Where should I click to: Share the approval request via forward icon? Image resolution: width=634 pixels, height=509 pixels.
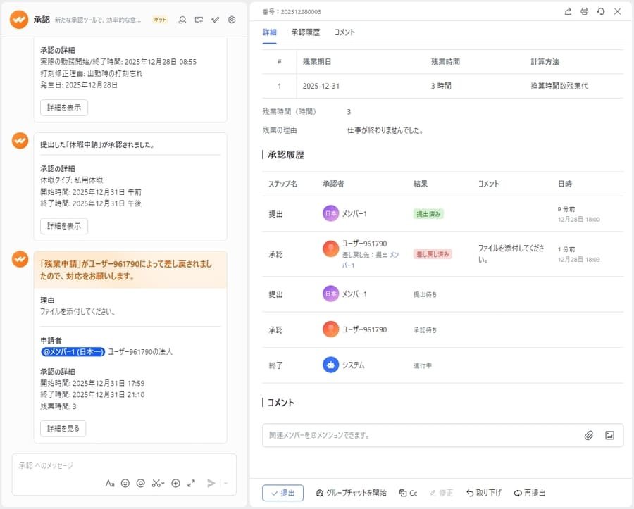(568, 11)
